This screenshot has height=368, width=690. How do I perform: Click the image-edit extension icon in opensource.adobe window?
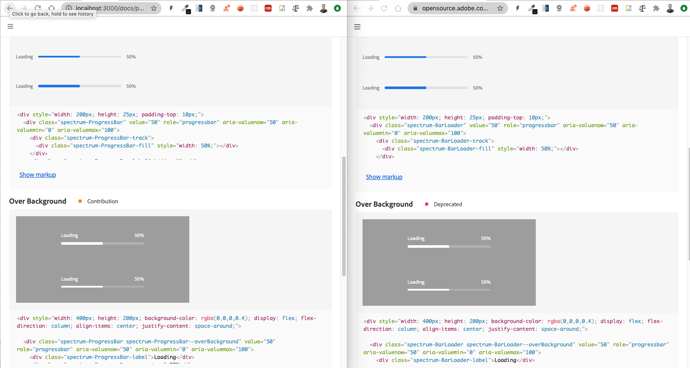pyautogui.click(x=628, y=8)
